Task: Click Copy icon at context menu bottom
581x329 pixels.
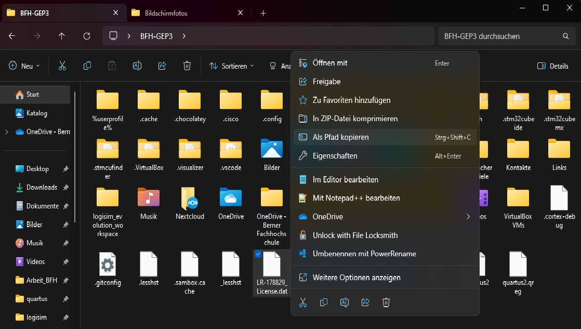Action: pyautogui.click(x=323, y=302)
